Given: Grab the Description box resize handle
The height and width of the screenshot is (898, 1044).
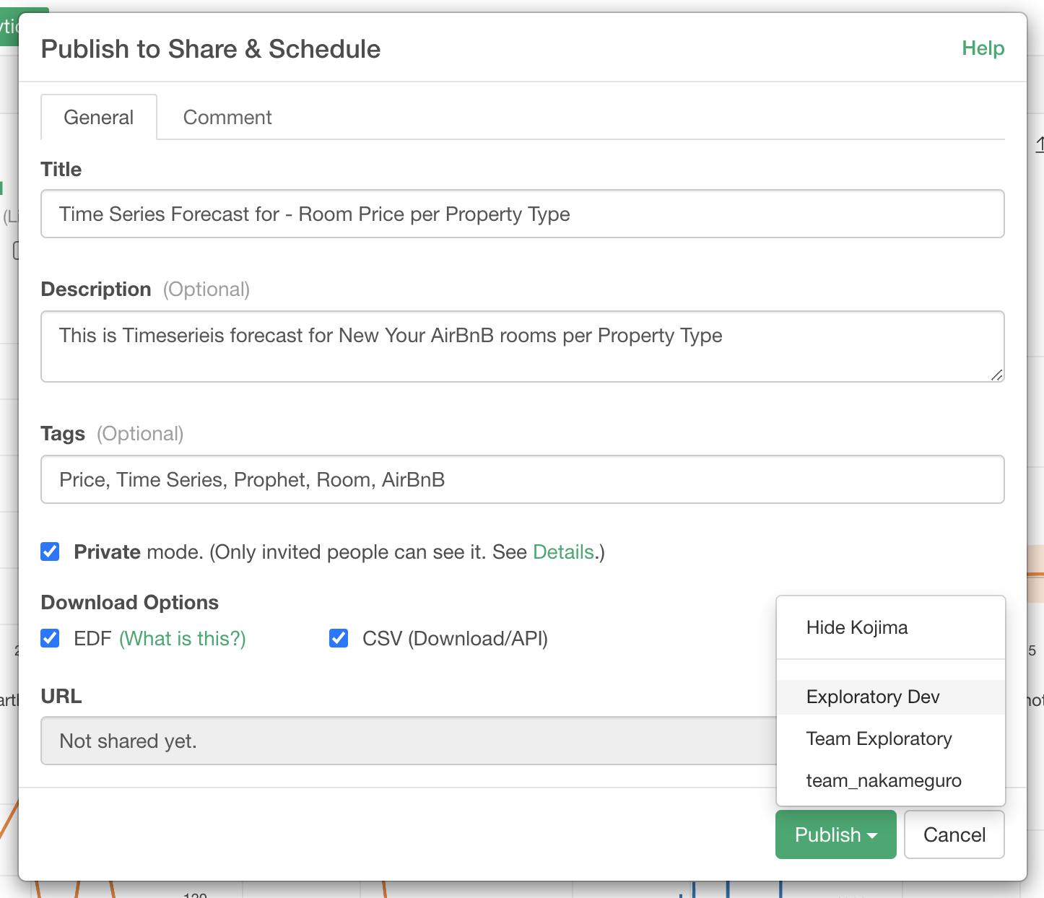Looking at the screenshot, I should (996, 375).
